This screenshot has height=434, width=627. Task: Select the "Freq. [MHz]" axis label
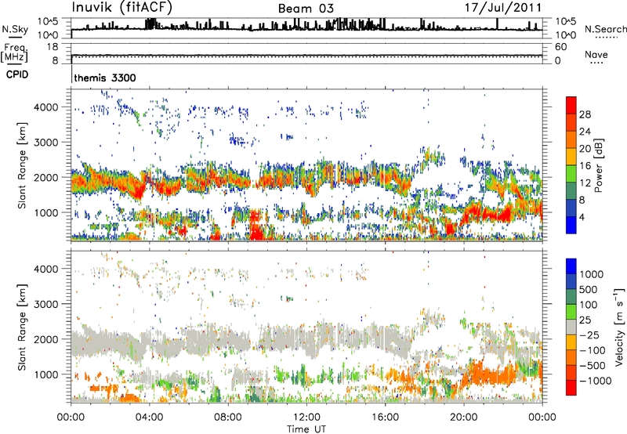click(14, 52)
